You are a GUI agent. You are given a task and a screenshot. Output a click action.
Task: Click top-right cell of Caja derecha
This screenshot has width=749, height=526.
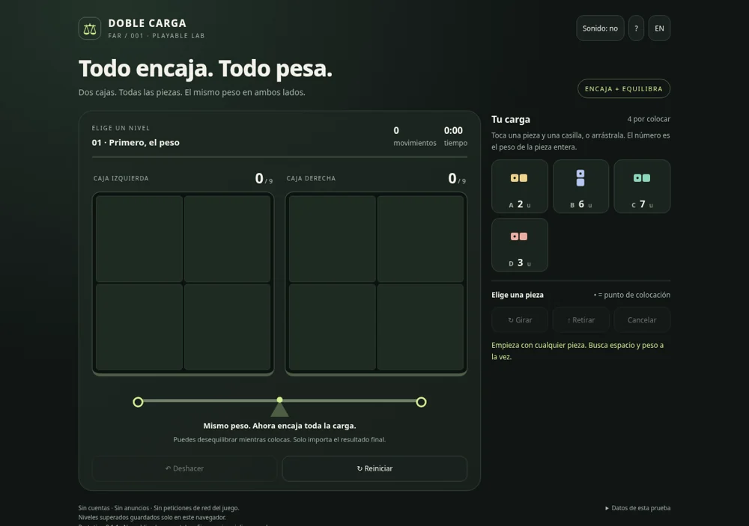pos(420,239)
